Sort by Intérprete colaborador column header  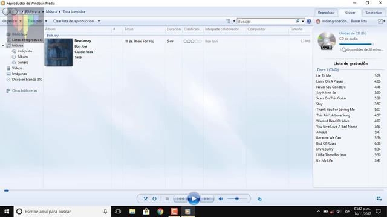pos(222,29)
